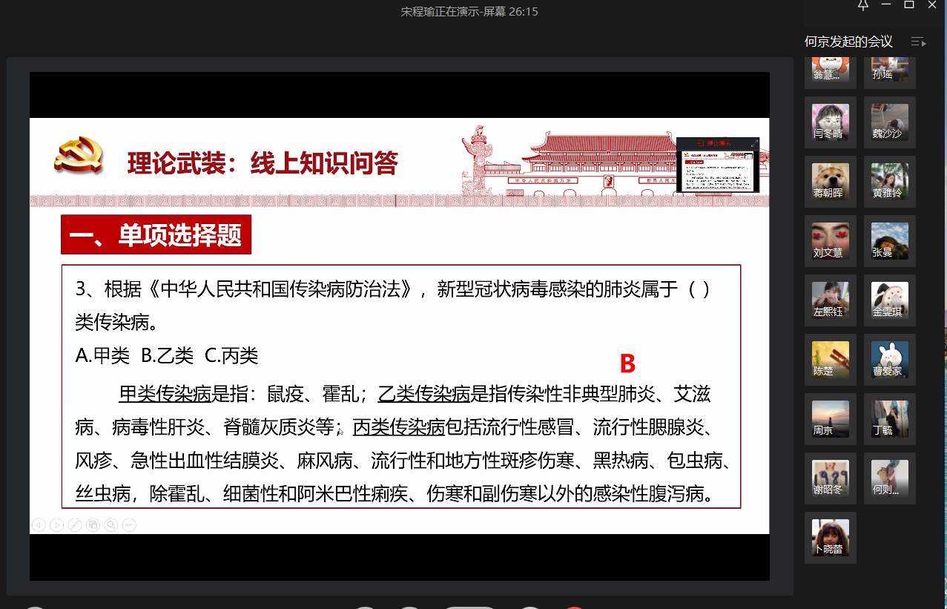The image size is (947, 609).
Task: Click the slideshow zoom magnifier icon
Action: pyautogui.click(x=110, y=525)
